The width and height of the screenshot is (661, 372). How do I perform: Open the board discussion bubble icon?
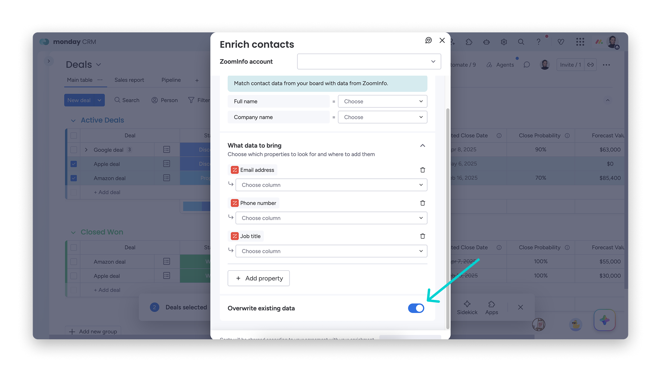pos(527,65)
